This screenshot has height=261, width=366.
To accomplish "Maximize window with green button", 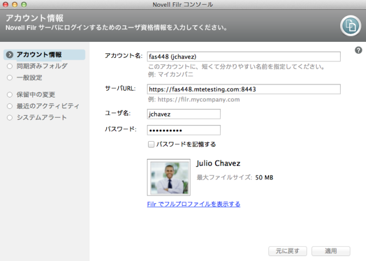I will click(x=24, y=5).
